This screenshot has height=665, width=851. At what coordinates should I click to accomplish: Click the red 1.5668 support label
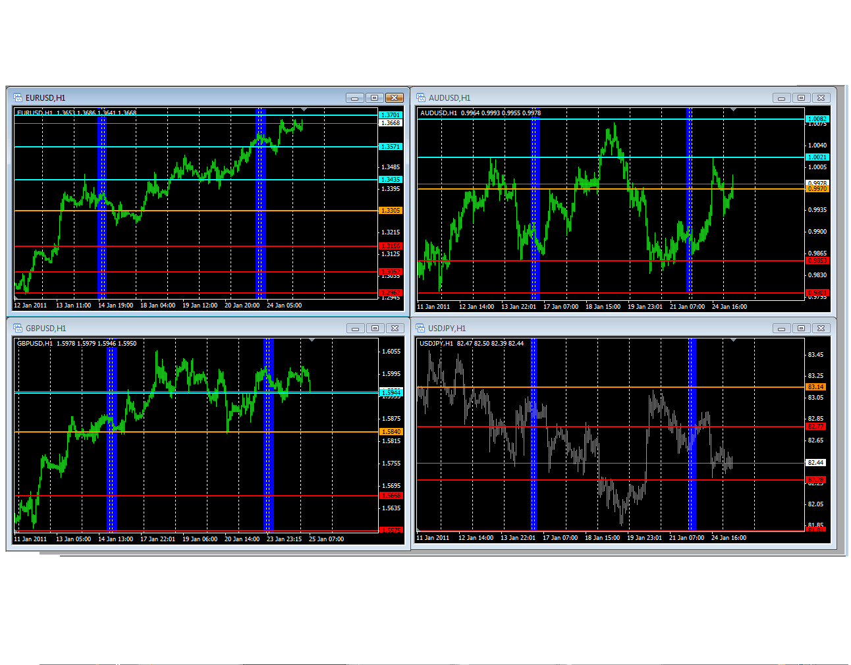[391, 496]
